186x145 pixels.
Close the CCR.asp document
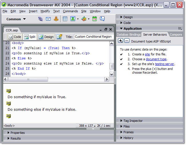click(111, 29)
